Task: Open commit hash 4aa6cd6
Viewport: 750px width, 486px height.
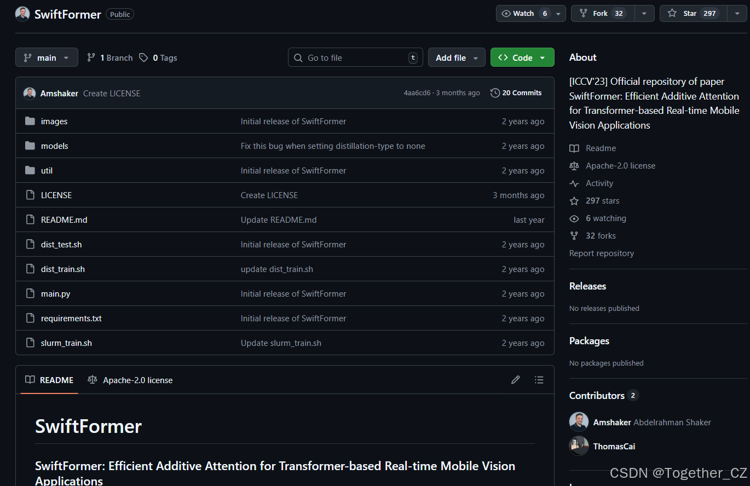Action: pos(417,93)
